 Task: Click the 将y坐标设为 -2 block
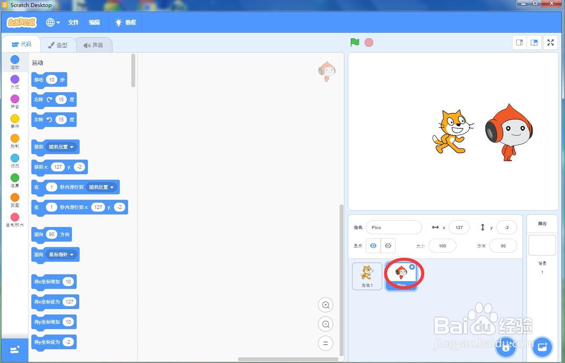[54, 342]
